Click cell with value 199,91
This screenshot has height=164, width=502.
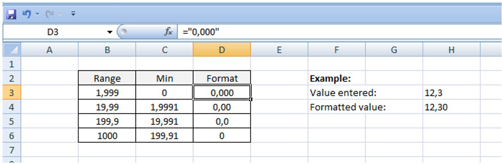coord(164,135)
